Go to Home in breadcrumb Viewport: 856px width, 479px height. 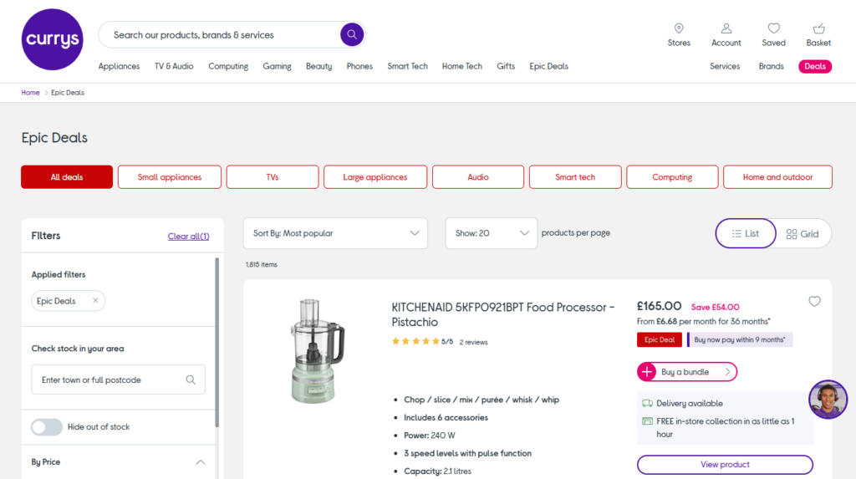[31, 93]
